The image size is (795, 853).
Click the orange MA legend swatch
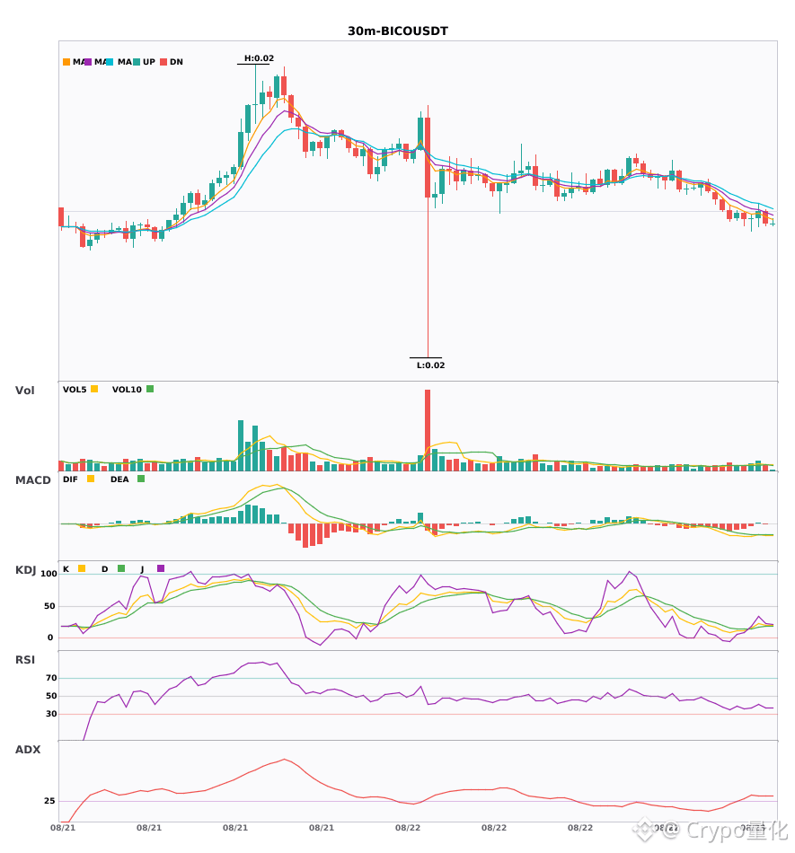66,62
